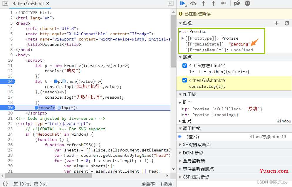292x187 pixels.
Task: Expand scope variable p Promise fulfilled
Action: [183, 109]
